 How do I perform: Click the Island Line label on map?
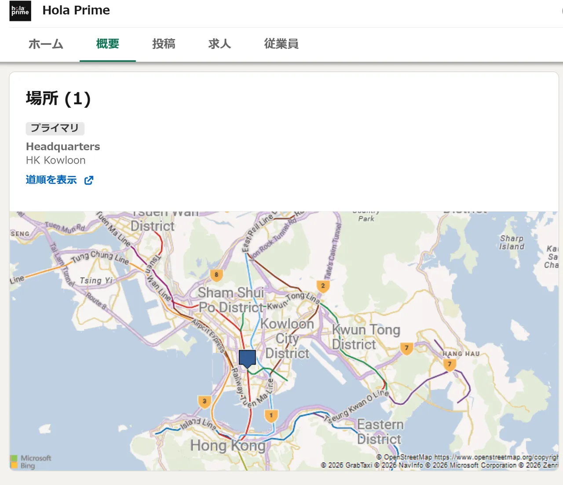pos(198,424)
